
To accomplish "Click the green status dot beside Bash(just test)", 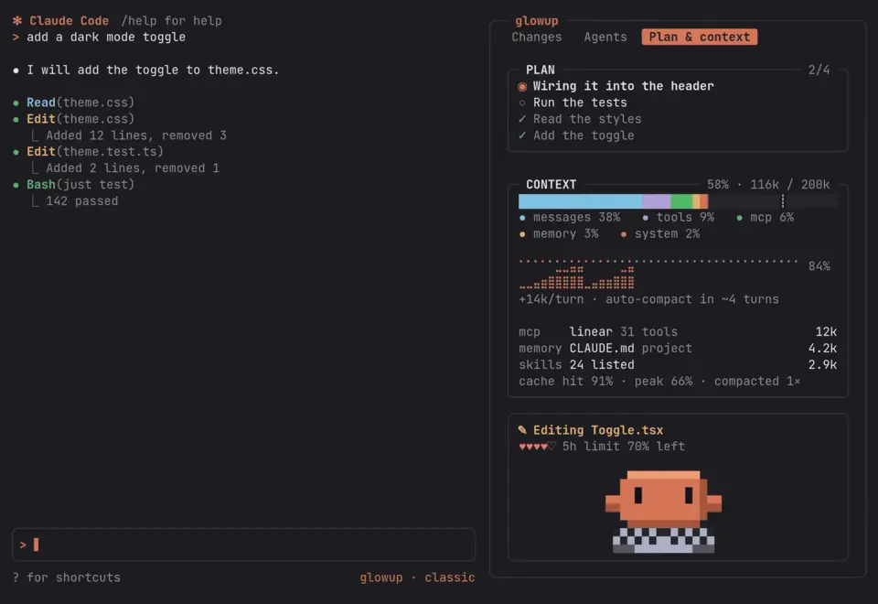I will [16, 185].
